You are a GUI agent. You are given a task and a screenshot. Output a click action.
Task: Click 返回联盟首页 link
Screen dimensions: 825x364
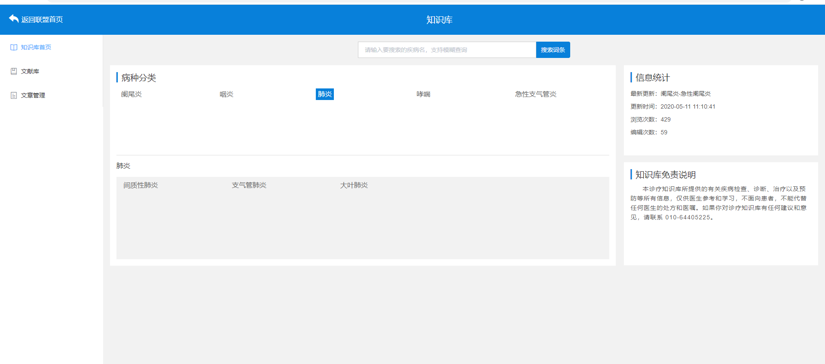point(42,19)
